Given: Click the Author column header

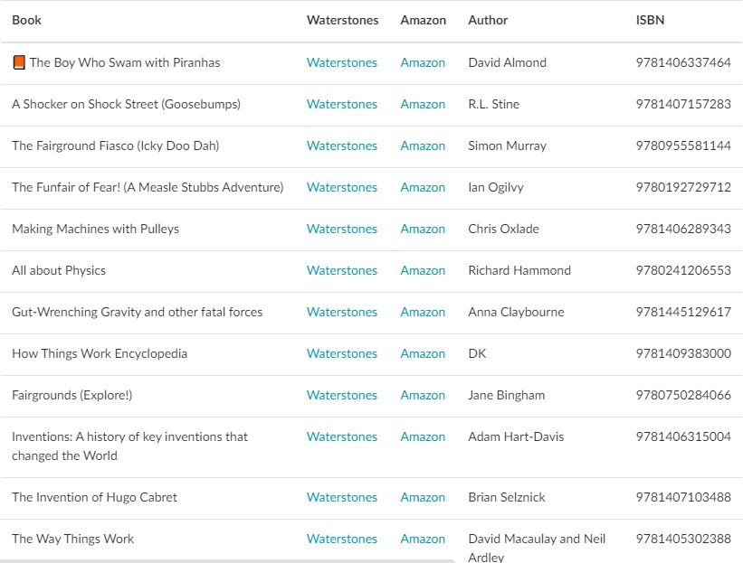Looking at the screenshot, I should coord(488,20).
